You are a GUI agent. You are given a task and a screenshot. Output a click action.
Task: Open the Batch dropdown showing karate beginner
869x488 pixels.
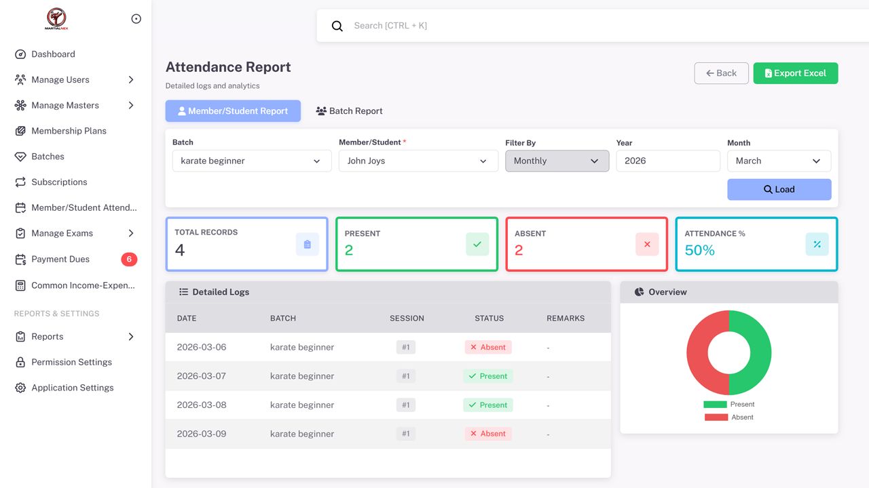[x=251, y=161]
